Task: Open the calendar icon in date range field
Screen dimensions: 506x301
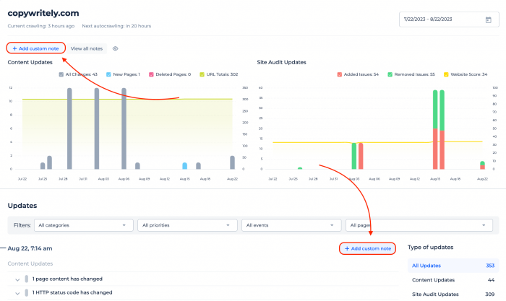Action: point(488,19)
